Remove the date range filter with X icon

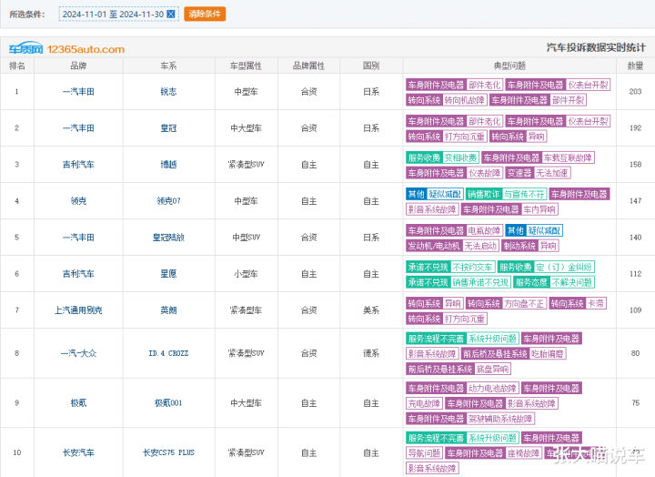(x=171, y=14)
